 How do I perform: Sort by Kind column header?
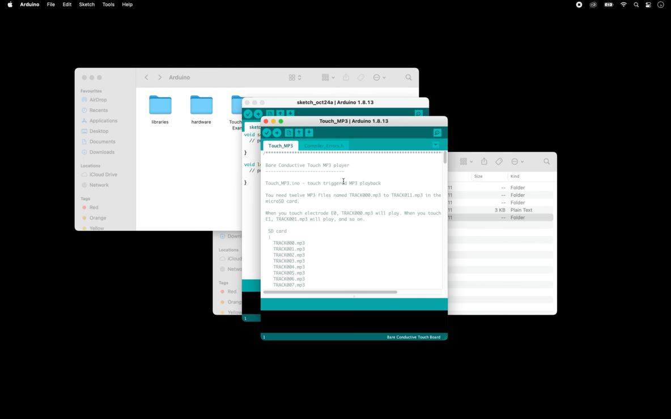tap(515, 176)
